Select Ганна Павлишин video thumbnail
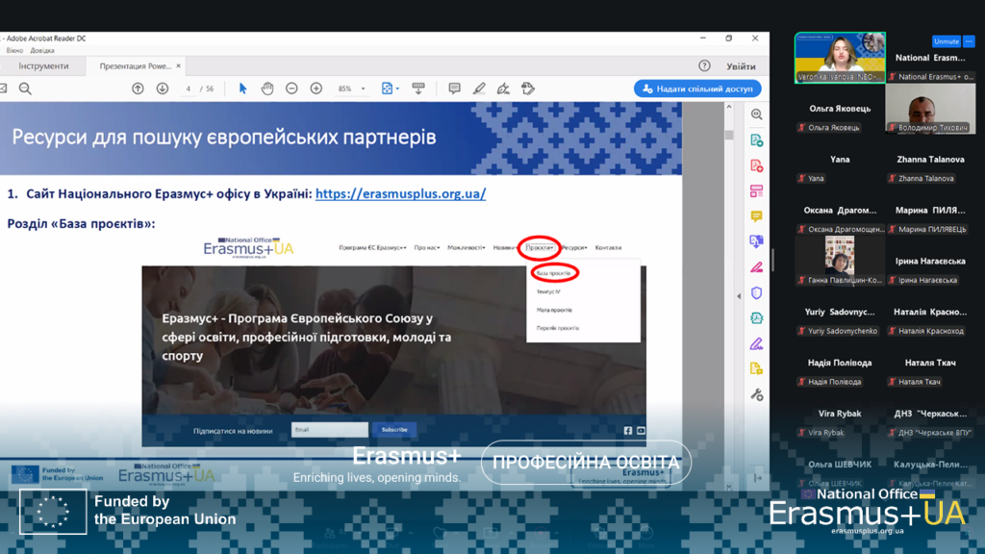The image size is (985, 554). click(840, 261)
